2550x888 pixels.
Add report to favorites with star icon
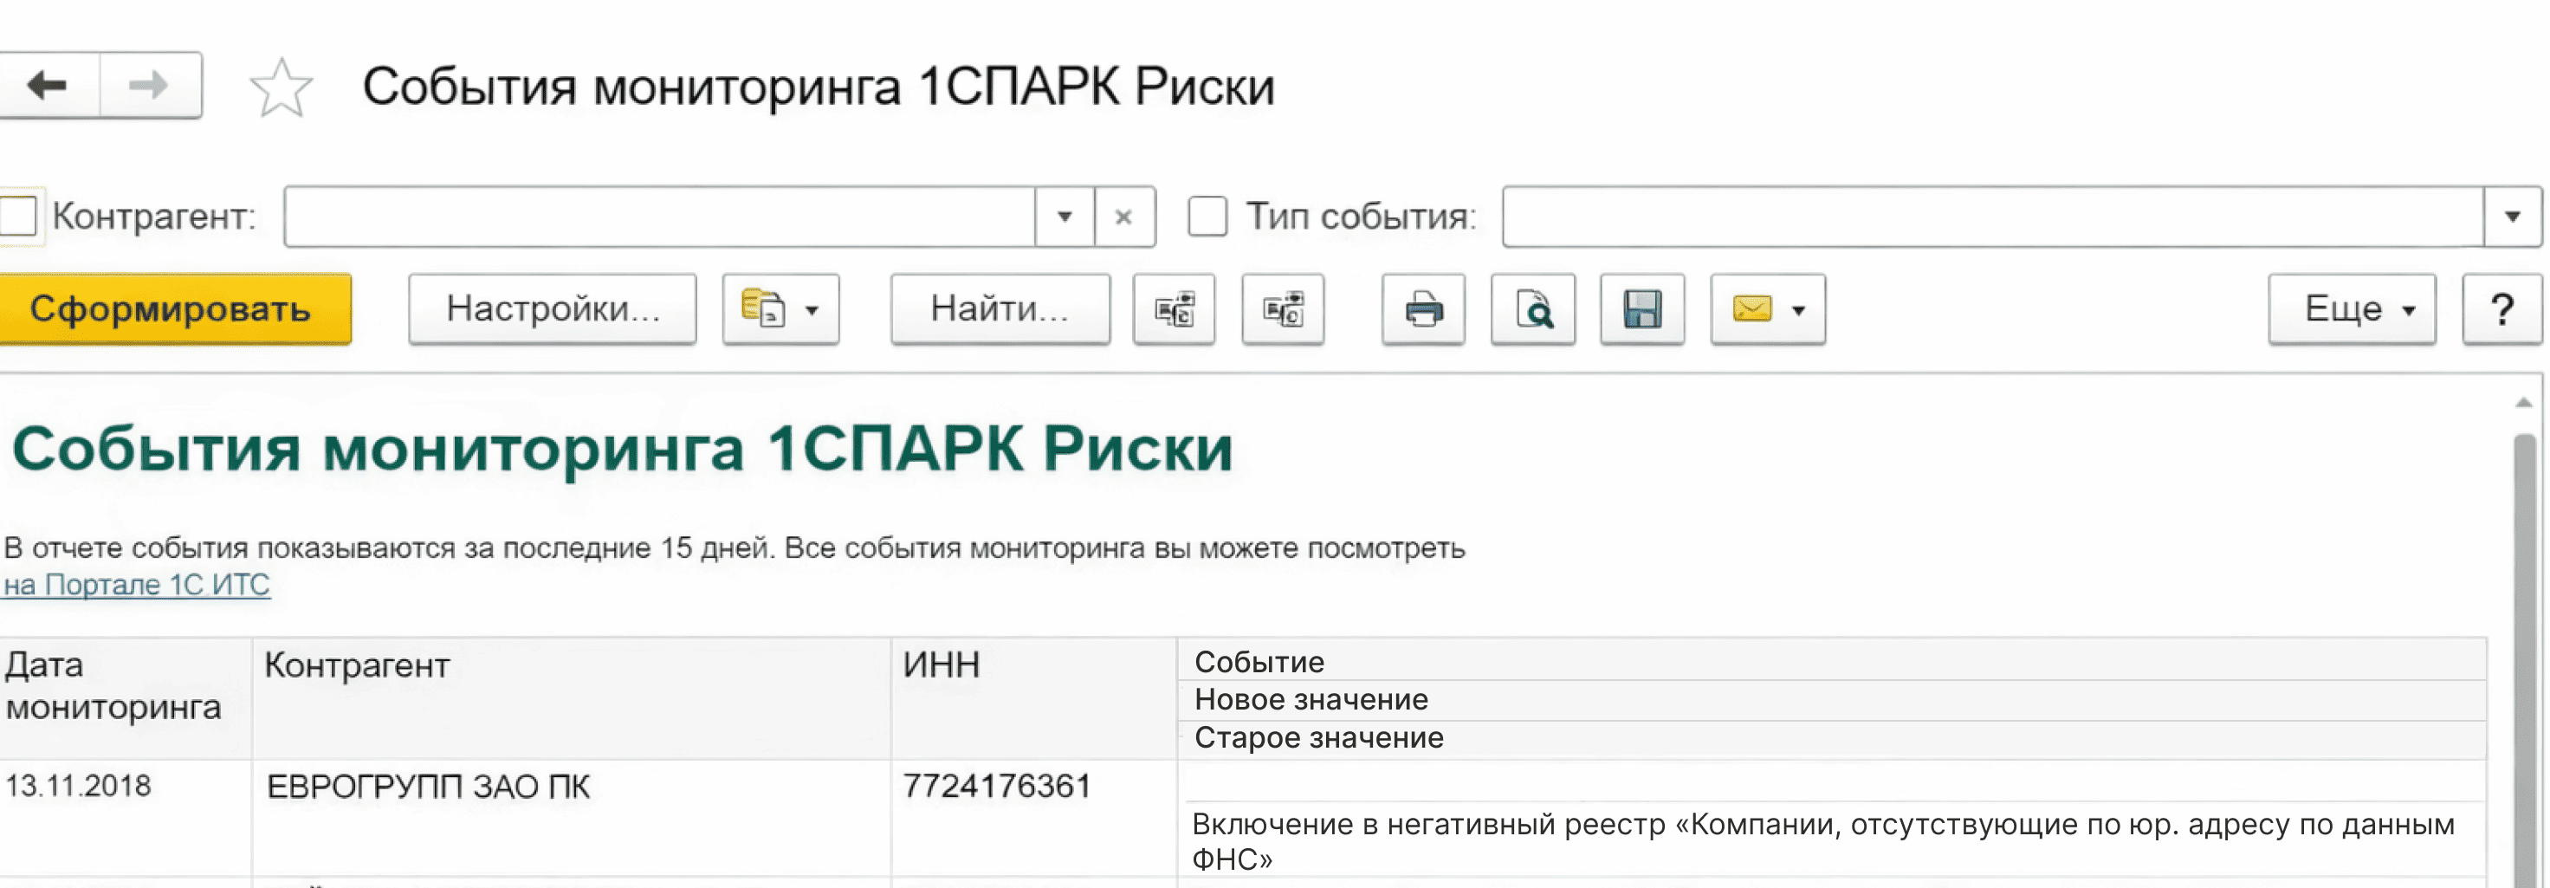(282, 88)
